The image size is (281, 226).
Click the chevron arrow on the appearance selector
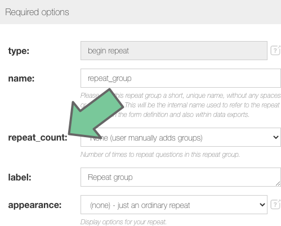[262, 205]
